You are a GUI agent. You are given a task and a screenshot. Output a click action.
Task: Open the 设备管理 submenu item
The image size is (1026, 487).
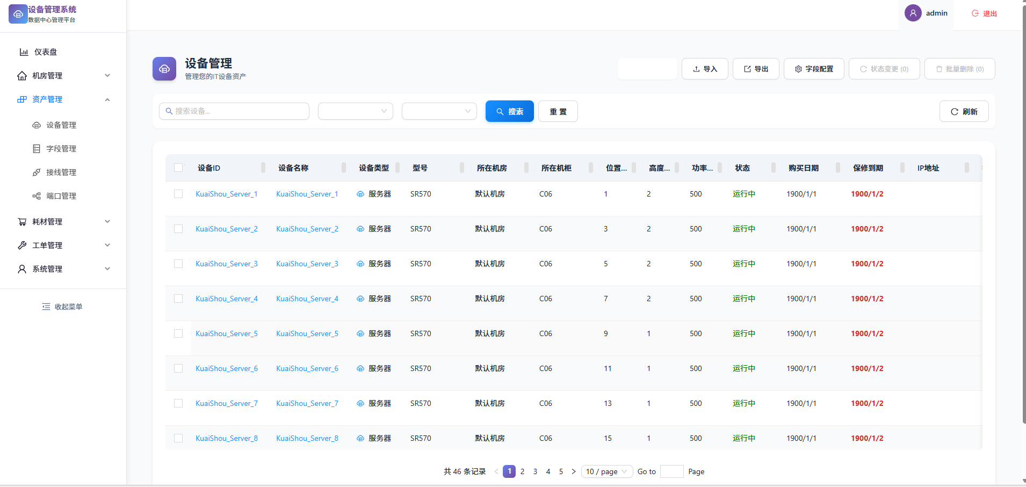pyautogui.click(x=63, y=125)
